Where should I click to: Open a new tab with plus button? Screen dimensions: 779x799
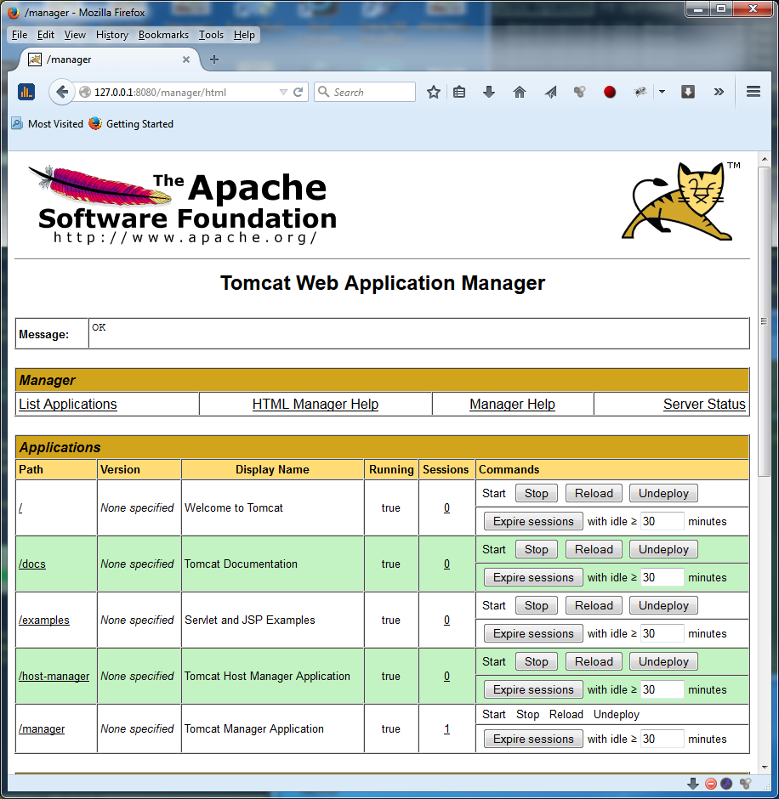(x=214, y=59)
